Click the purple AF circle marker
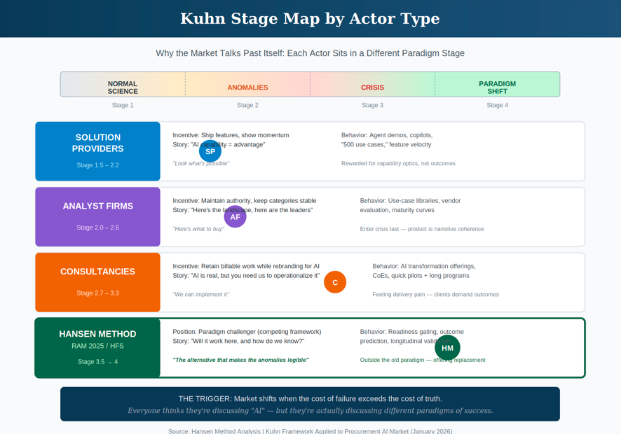Viewport: 621px width, 434px height. point(235,217)
